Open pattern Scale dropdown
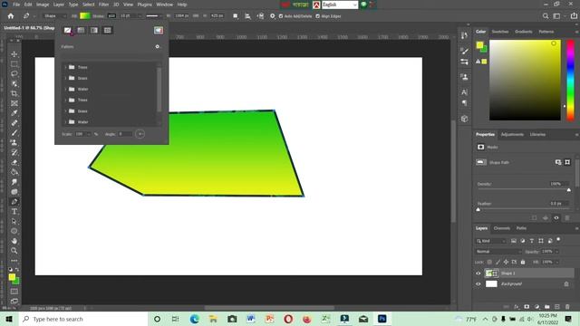580x326 pixels. click(89, 134)
